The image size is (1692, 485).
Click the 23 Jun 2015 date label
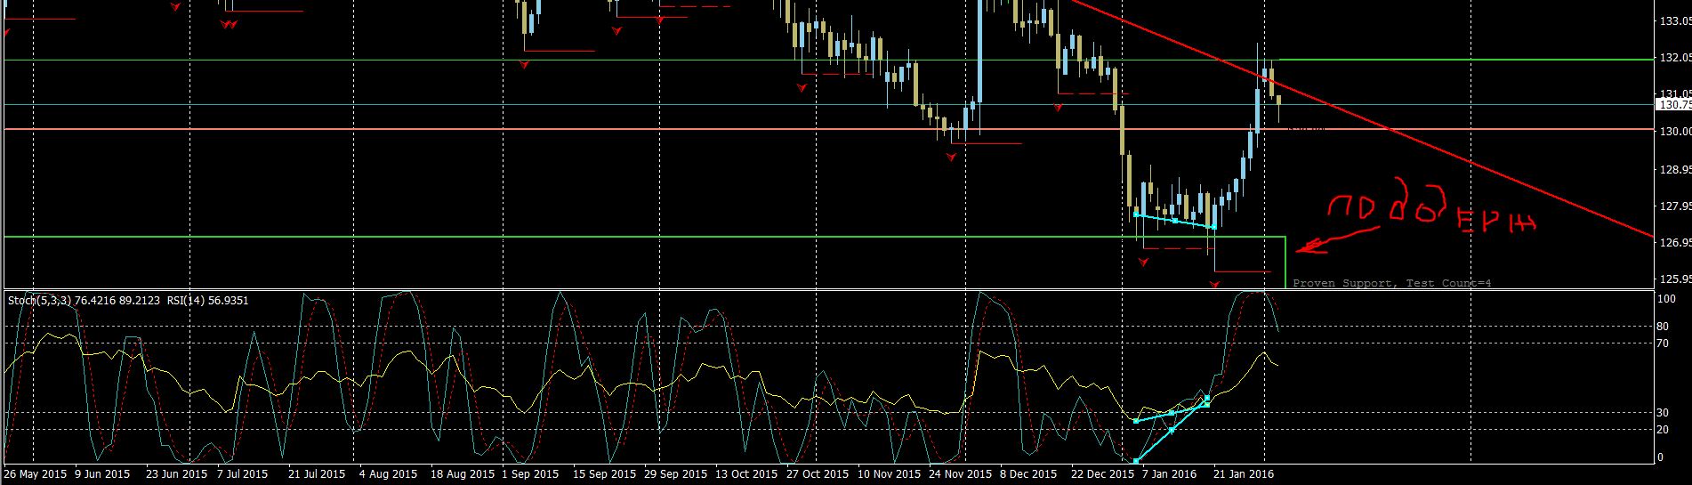point(176,474)
